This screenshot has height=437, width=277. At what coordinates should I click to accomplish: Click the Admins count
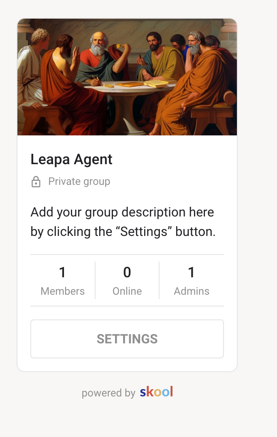[x=192, y=272]
